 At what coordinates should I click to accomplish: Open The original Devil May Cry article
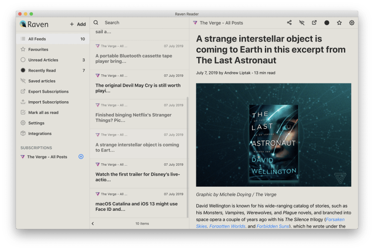(x=139, y=84)
